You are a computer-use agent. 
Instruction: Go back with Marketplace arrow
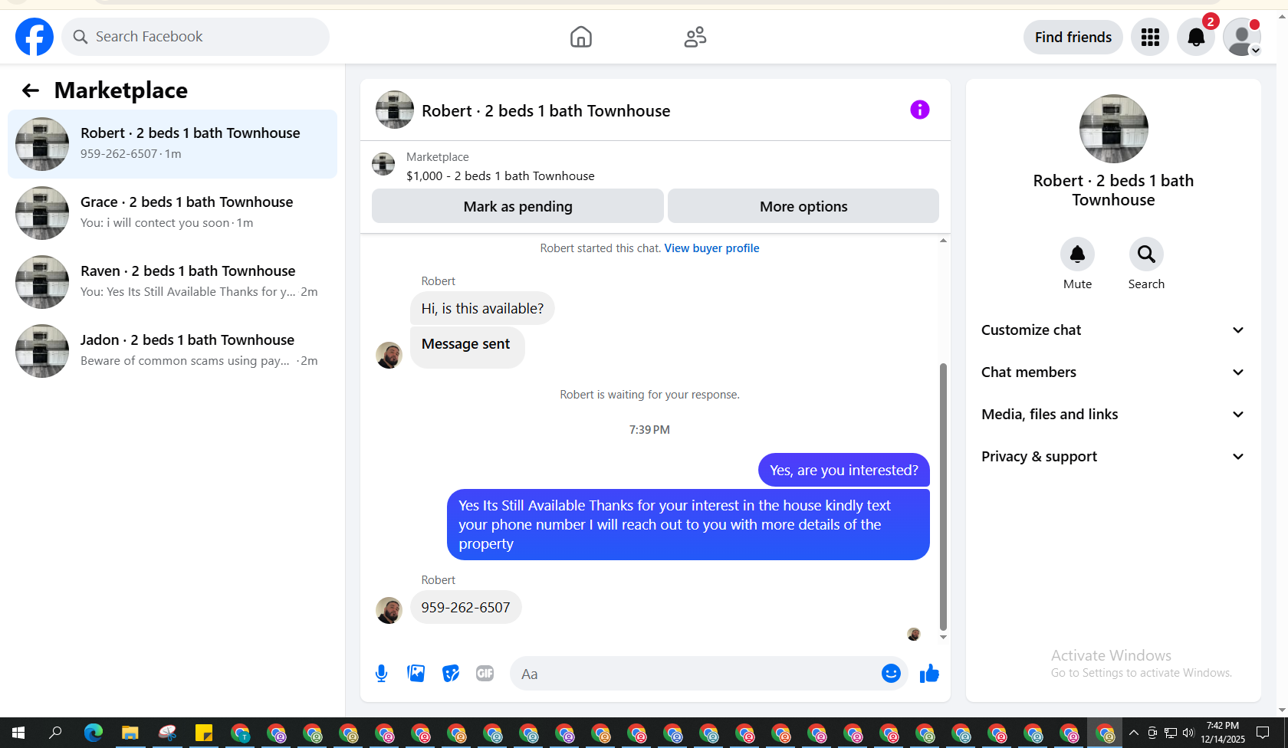tap(31, 90)
